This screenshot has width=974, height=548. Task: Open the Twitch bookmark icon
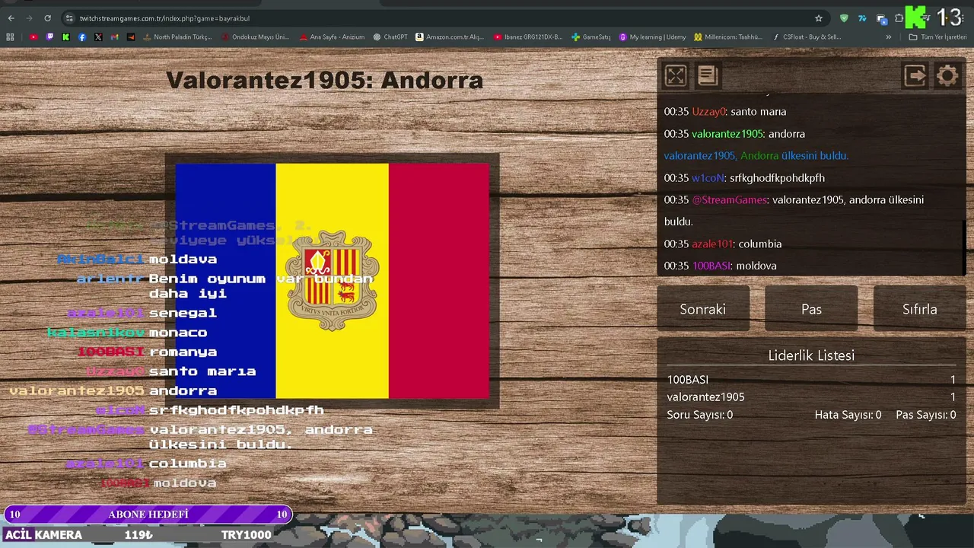point(50,37)
